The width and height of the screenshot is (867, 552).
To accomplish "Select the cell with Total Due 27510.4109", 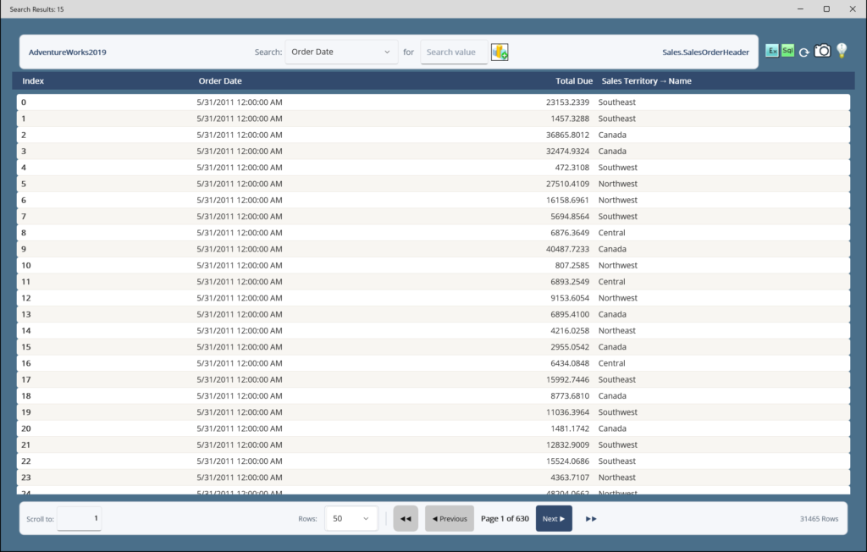I will click(x=567, y=184).
